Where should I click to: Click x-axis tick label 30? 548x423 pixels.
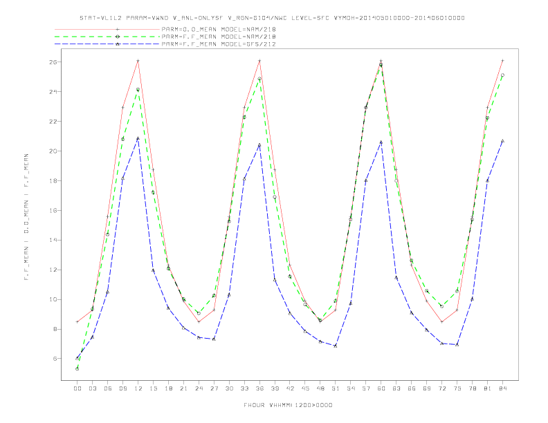[x=229, y=388]
